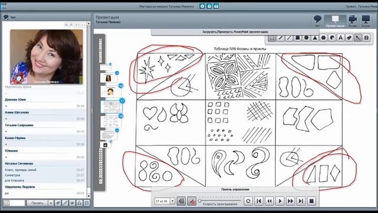Click chat participant name 'Наталья Ситникова'
378x213 pixels.
click(19, 163)
